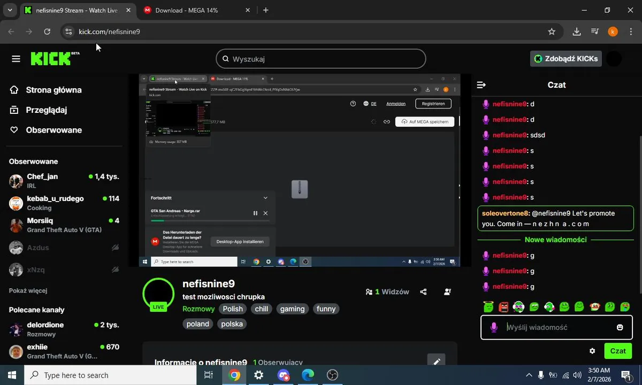
Task: Go back in browser history
Action: pos(11,32)
